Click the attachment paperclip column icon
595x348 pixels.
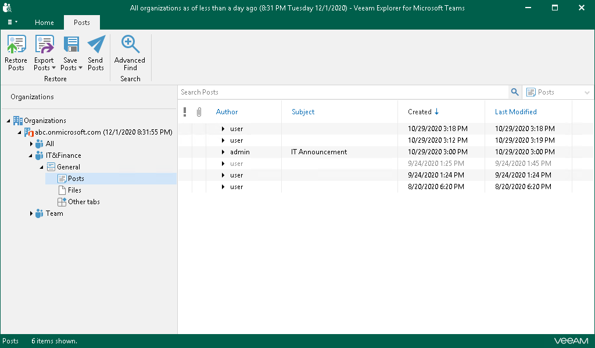tap(199, 112)
